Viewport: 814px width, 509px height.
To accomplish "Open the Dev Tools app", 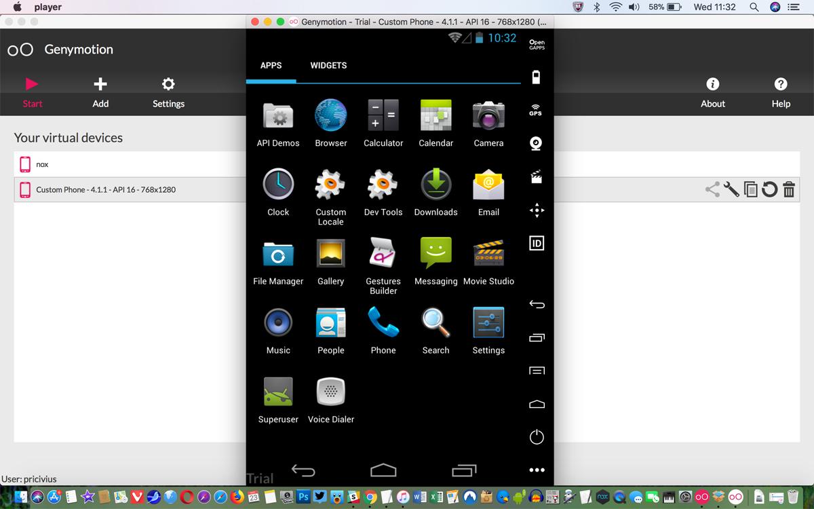I will tap(383, 185).
